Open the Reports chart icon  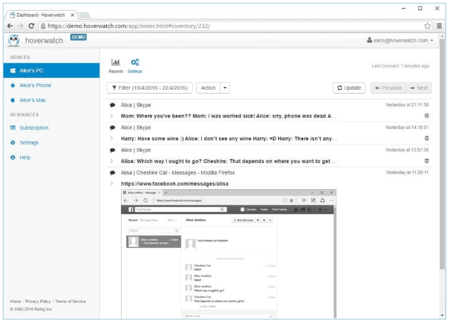click(115, 62)
